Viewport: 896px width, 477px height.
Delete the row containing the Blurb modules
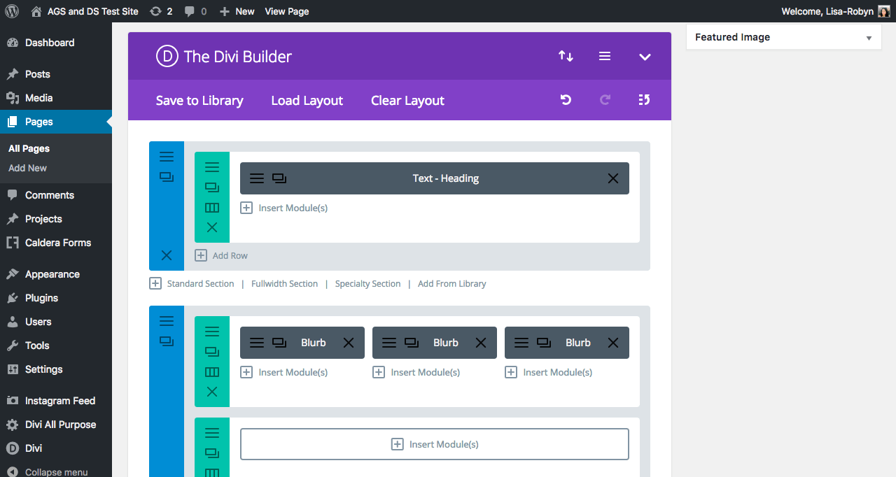[212, 392]
